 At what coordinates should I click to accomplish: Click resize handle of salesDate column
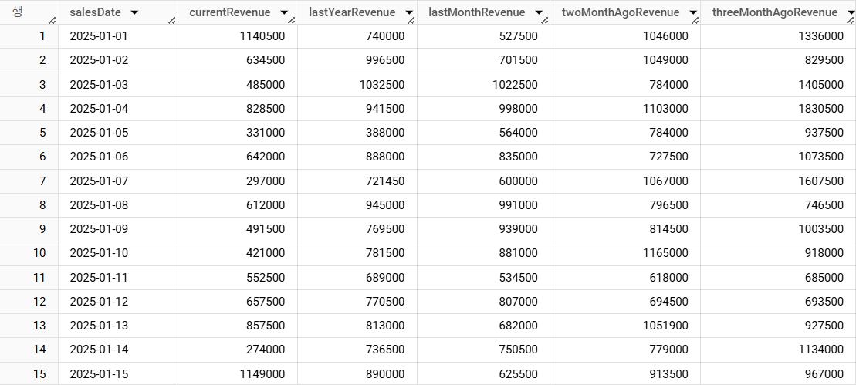[x=172, y=20]
